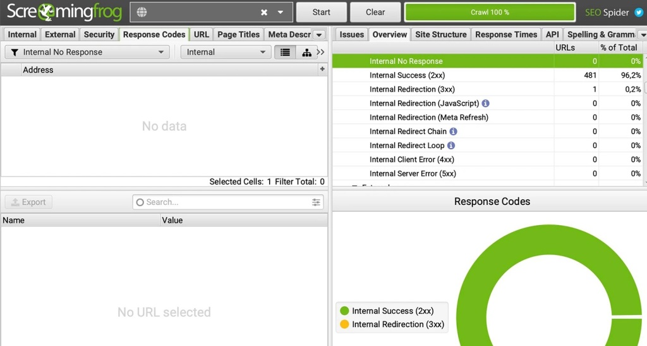The image size is (647, 346).
Task: Switch to tree view icon
Action: tap(306, 53)
